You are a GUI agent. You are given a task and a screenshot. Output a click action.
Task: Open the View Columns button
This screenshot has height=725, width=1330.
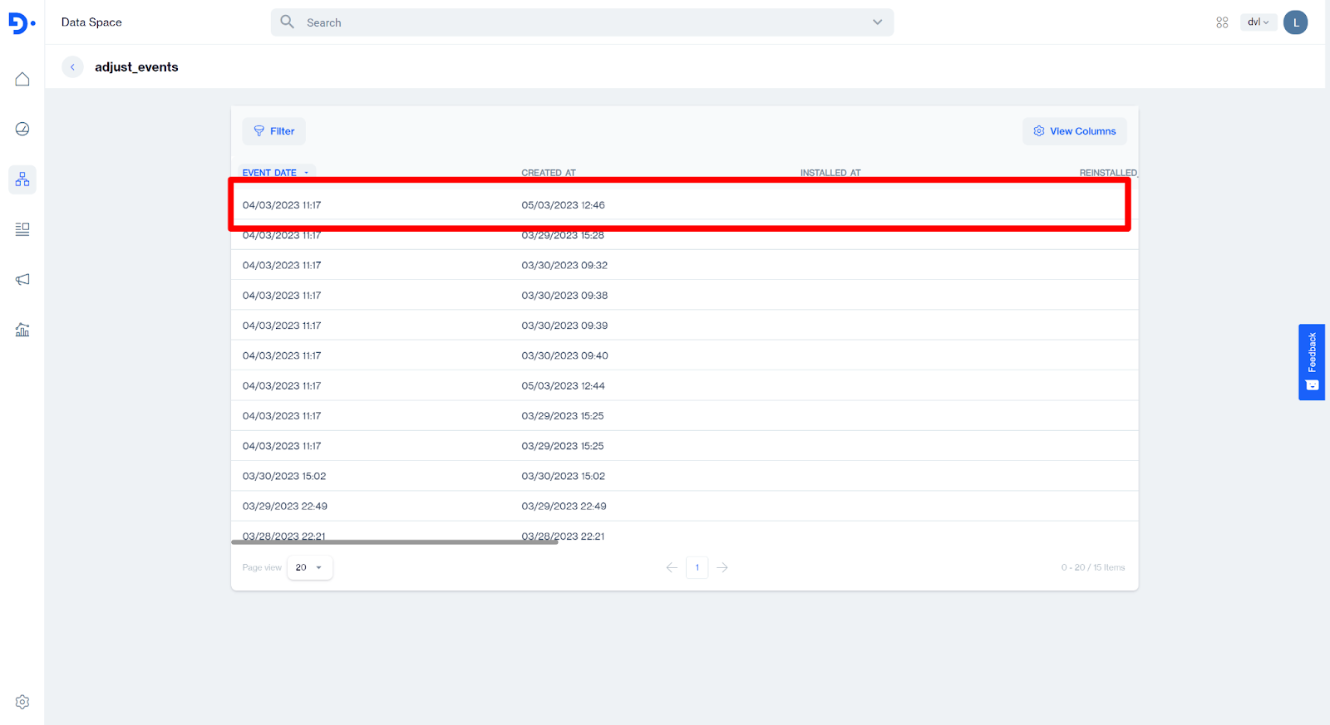1074,131
